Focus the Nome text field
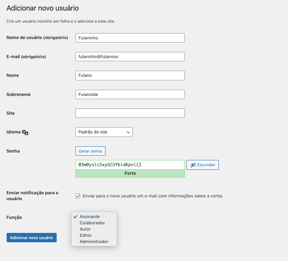 click(x=130, y=75)
